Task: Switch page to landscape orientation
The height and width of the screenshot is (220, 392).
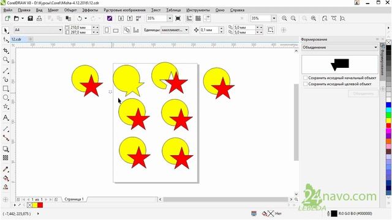Action: 116,30
